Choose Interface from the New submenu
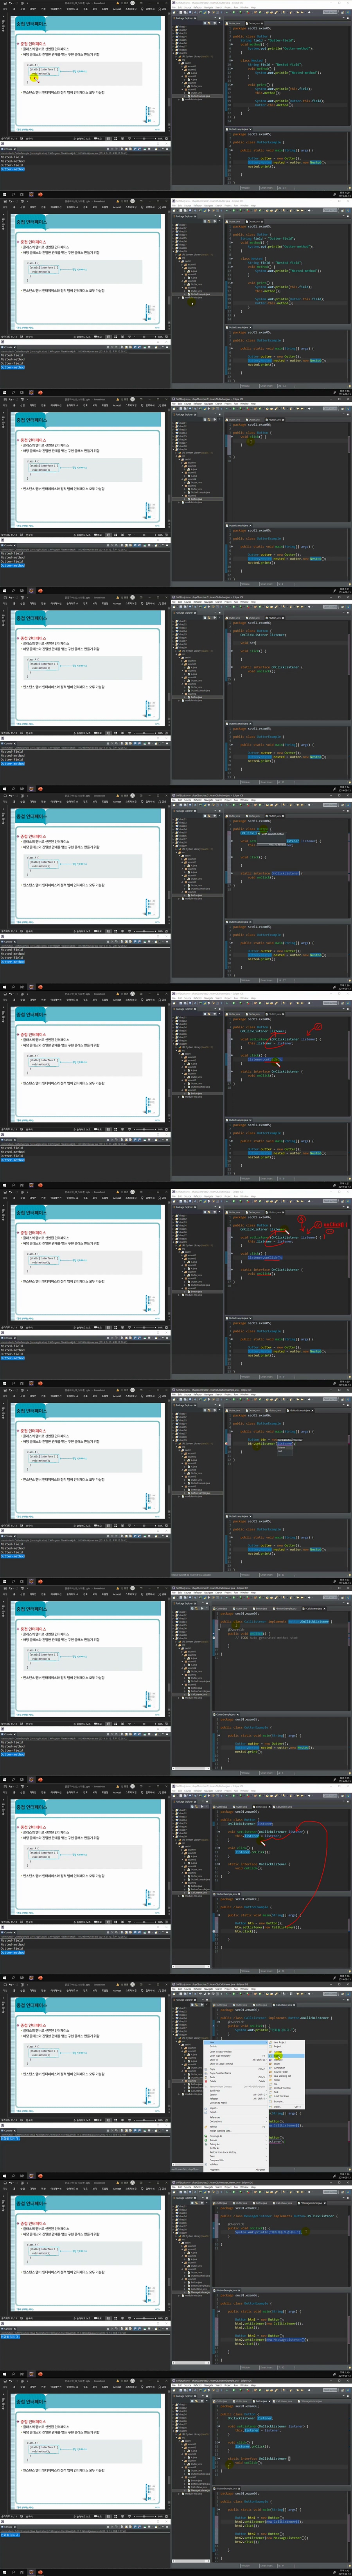Viewport: 352px width, 2576px height. click(x=278, y=2060)
